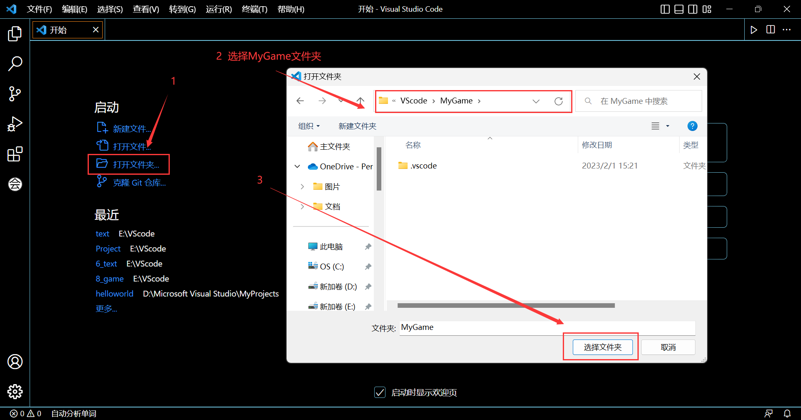Go back in the Open Folder dialog

(x=300, y=101)
